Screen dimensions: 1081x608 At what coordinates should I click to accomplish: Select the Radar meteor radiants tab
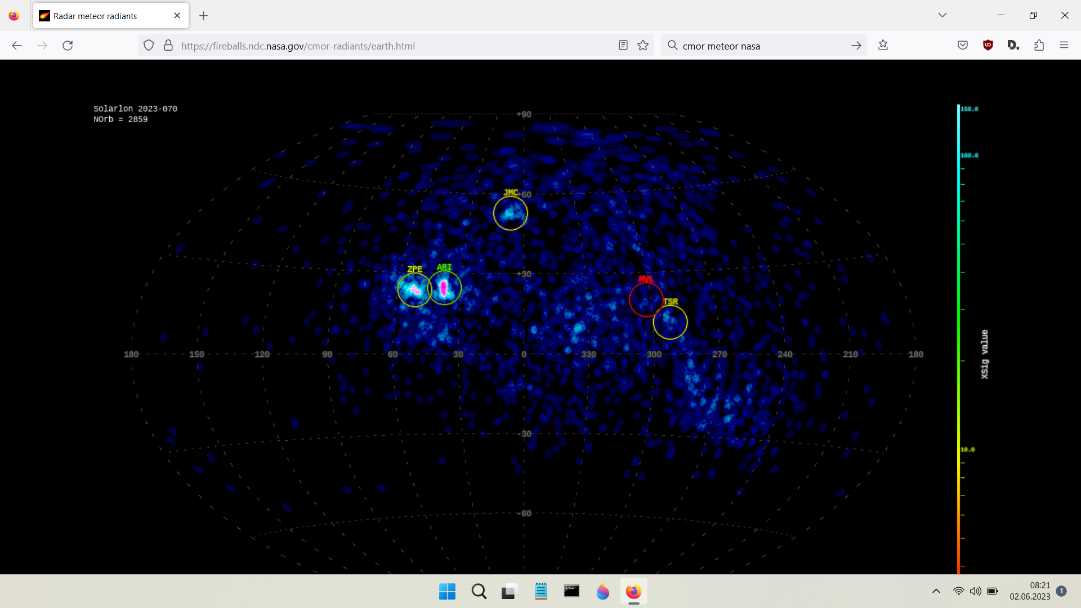111,16
